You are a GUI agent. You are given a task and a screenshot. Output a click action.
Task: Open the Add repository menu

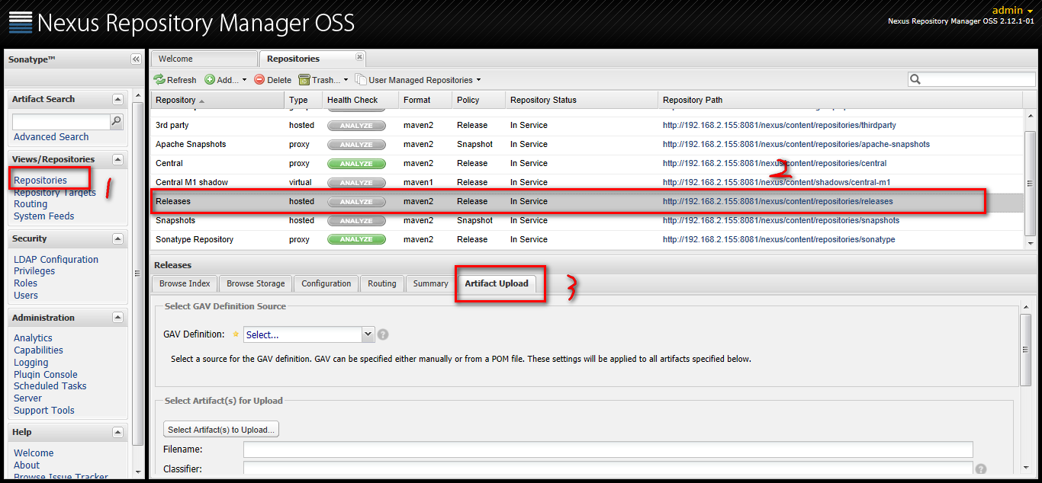pyautogui.click(x=226, y=80)
